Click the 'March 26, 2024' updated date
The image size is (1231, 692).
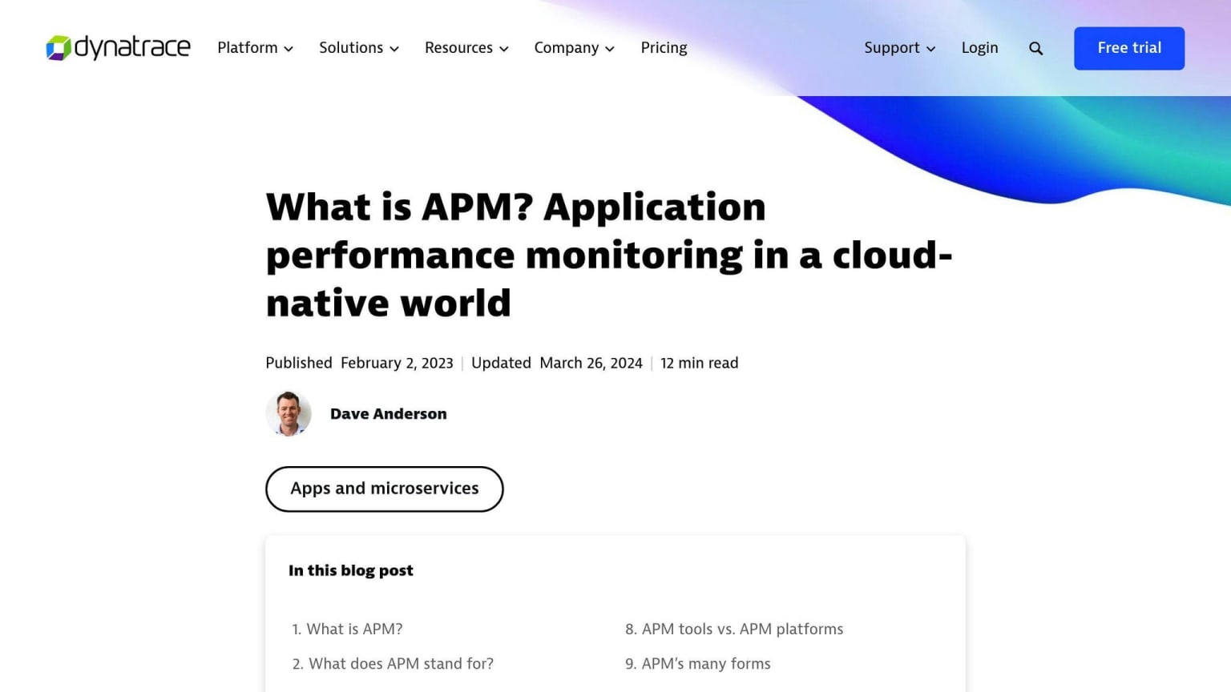[591, 363]
